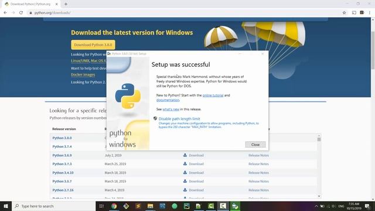The width and height of the screenshot is (375, 211).
Task: Open the documentation link in setup dialog
Action: (x=168, y=100)
